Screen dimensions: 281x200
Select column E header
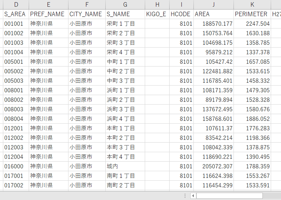click(x=48, y=5)
